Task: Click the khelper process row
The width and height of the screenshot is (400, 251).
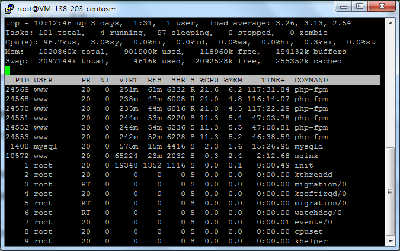Action: point(178,241)
